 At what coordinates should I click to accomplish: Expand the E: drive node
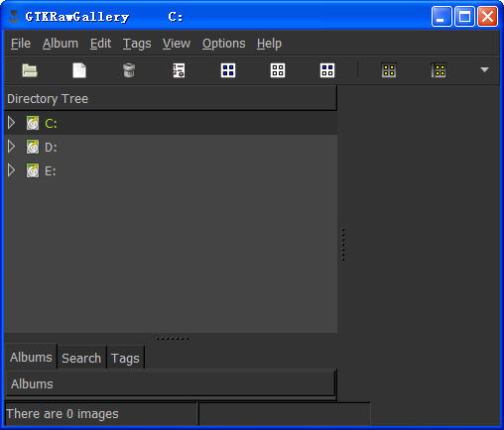(11, 170)
